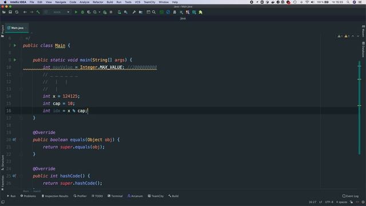
Task: Change the UTF-8 file encoding
Action: [x=329, y=202]
